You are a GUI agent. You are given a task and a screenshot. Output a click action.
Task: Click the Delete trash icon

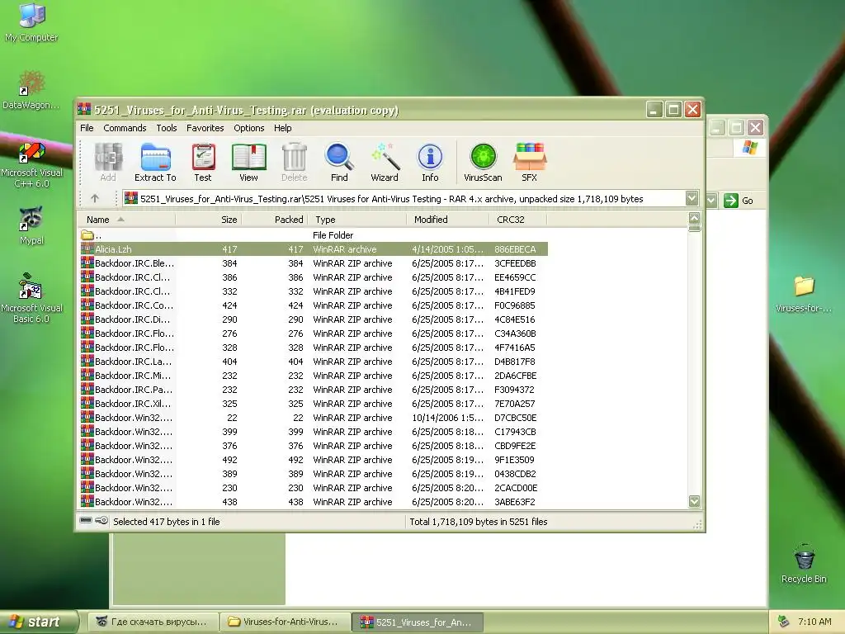coord(295,163)
